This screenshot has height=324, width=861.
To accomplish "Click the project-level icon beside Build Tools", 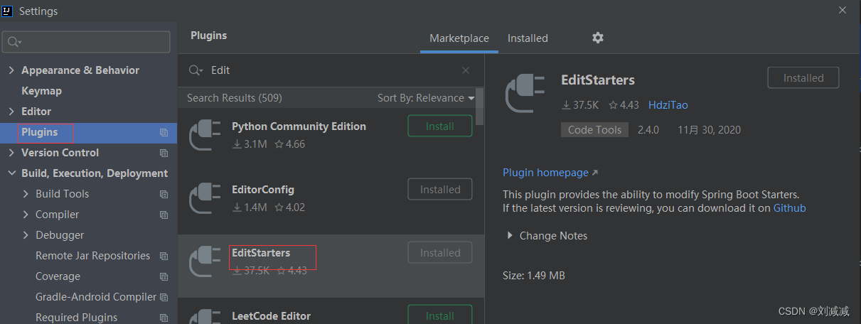I will 164,194.
